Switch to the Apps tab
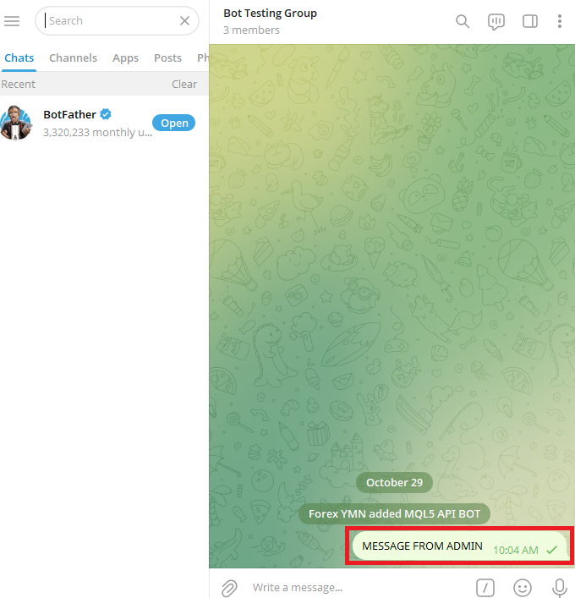Image resolution: width=575 pixels, height=598 pixels. coord(125,58)
